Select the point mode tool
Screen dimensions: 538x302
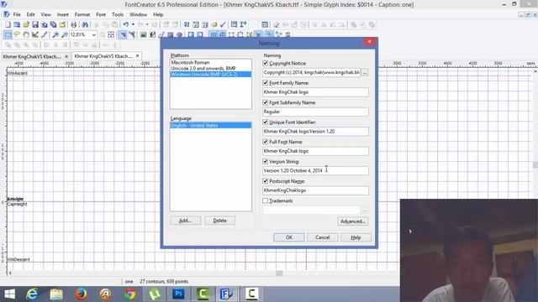pos(132,34)
